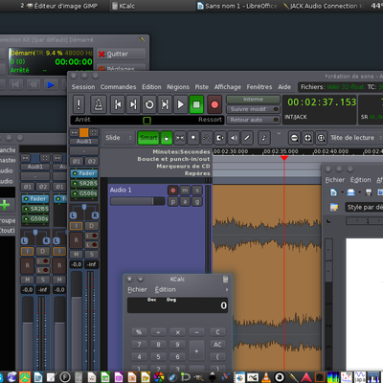Open the Régions menu in Ardour

pos(178,87)
